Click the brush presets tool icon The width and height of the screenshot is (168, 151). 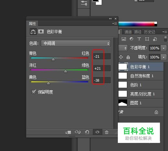pos(84,3)
